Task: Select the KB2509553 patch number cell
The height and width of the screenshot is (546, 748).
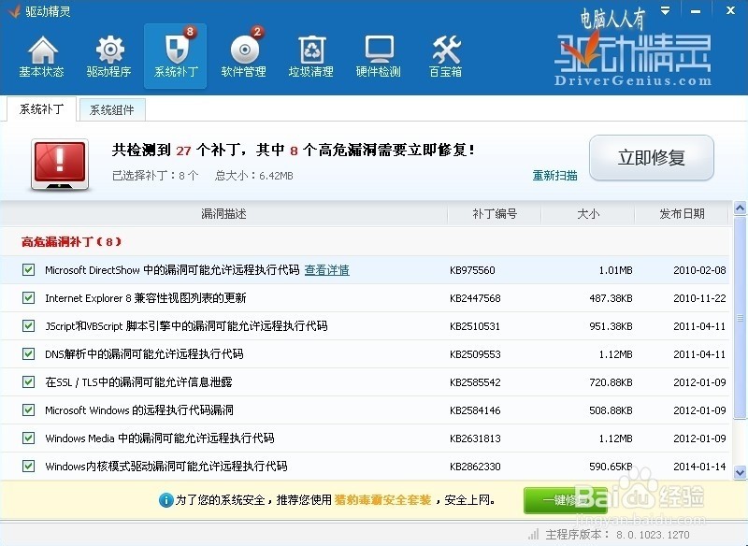Action: pyautogui.click(x=475, y=354)
